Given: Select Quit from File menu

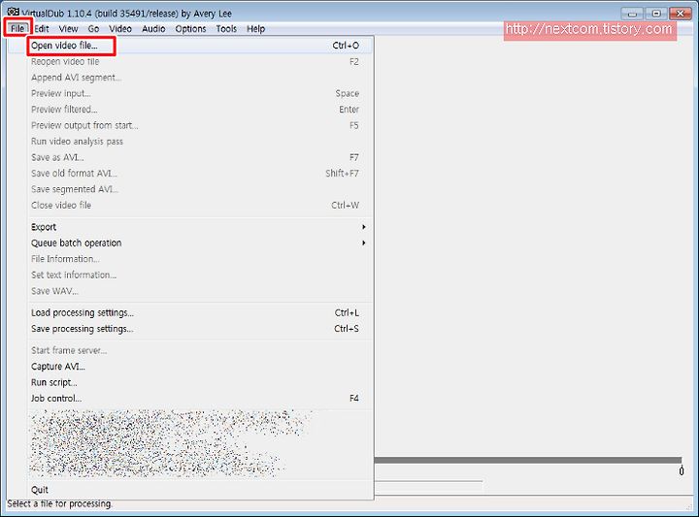Looking at the screenshot, I should point(190,490).
